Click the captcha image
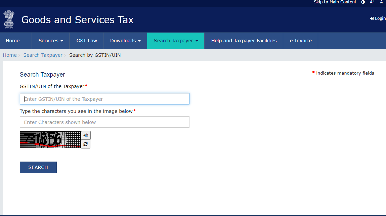Image resolution: width=386 pixels, height=216 pixels. [50, 140]
